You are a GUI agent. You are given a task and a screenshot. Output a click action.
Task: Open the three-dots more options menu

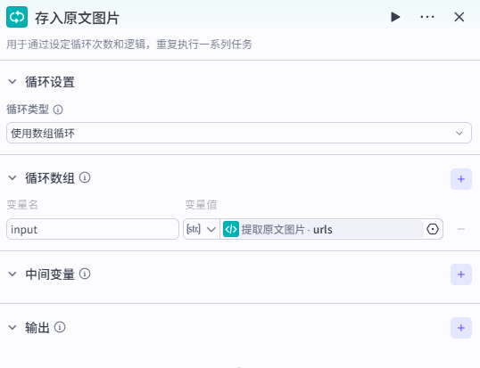(427, 17)
